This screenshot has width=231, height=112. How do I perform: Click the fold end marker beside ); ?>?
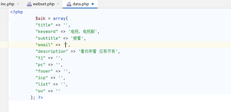pyautogui.click(x=8, y=97)
